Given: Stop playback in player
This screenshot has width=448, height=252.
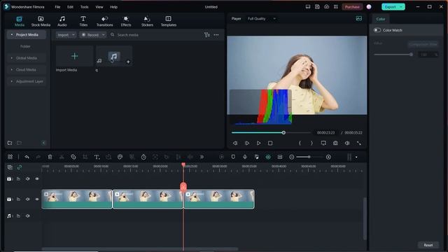Looking at the screenshot, I should coord(270,143).
